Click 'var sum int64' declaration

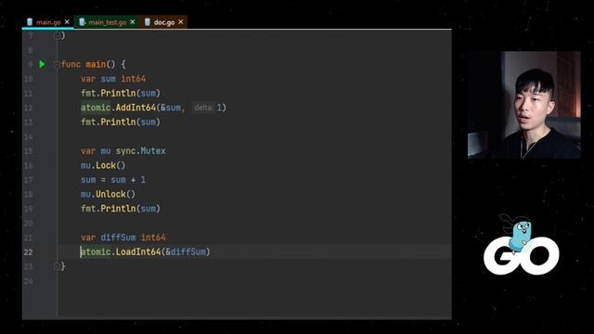click(x=113, y=79)
